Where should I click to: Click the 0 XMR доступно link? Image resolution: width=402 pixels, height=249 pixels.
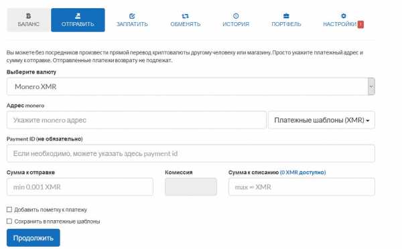[303, 173]
